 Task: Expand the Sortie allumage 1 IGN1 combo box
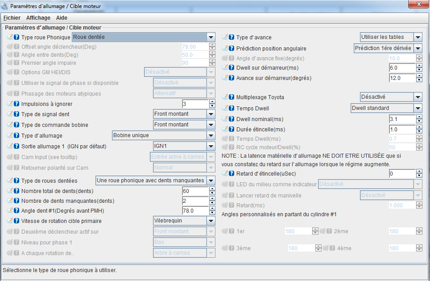(x=211, y=146)
